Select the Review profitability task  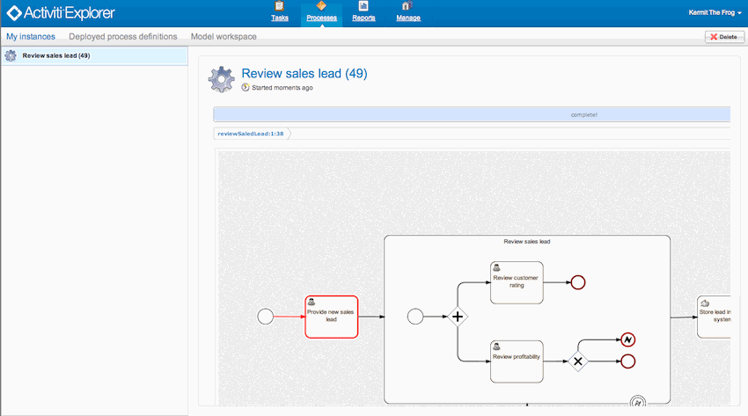point(517,361)
